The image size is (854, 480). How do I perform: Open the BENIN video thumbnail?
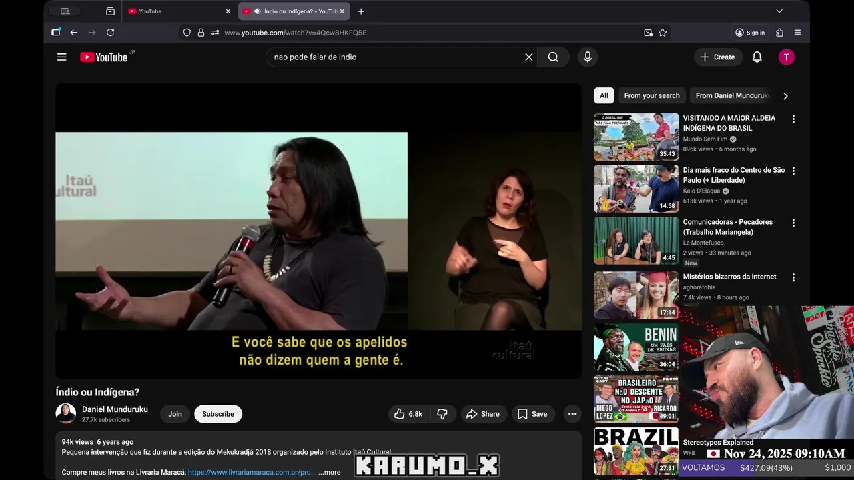[636, 347]
